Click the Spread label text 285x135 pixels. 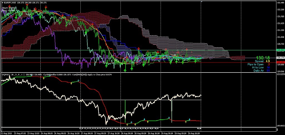coord(259,61)
